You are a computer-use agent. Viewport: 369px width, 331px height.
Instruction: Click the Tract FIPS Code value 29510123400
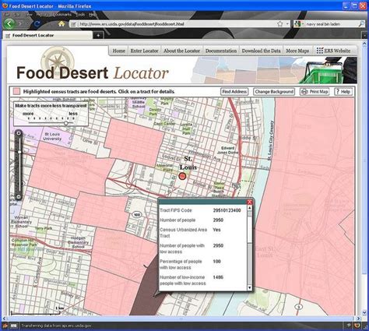tap(227, 210)
